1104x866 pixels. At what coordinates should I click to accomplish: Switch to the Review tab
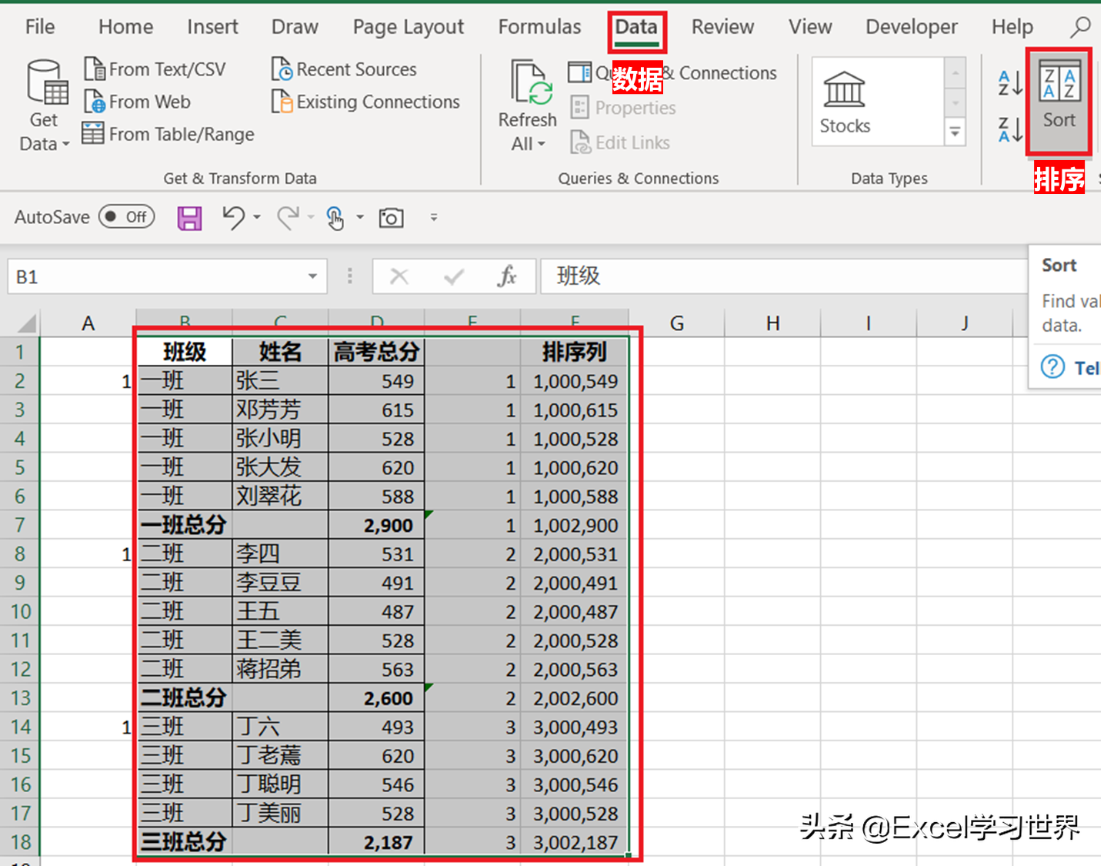point(722,27)
